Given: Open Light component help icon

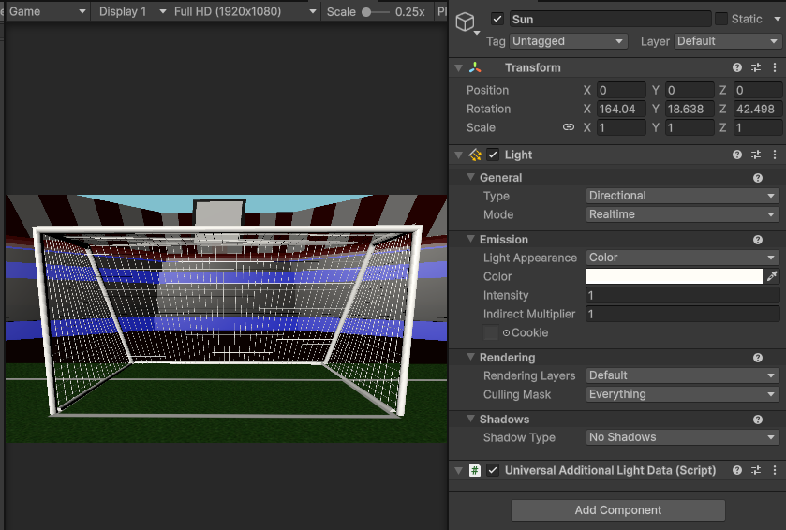Looking at the screenshot, I should 737,155.
